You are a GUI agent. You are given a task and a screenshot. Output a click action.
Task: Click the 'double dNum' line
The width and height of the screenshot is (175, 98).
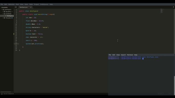33,24
